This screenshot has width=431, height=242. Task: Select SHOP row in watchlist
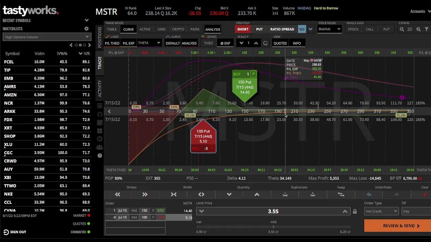click(47, 136)
